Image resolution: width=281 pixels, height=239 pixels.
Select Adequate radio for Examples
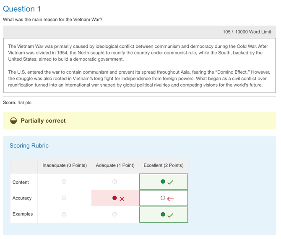tap(114, 214)
